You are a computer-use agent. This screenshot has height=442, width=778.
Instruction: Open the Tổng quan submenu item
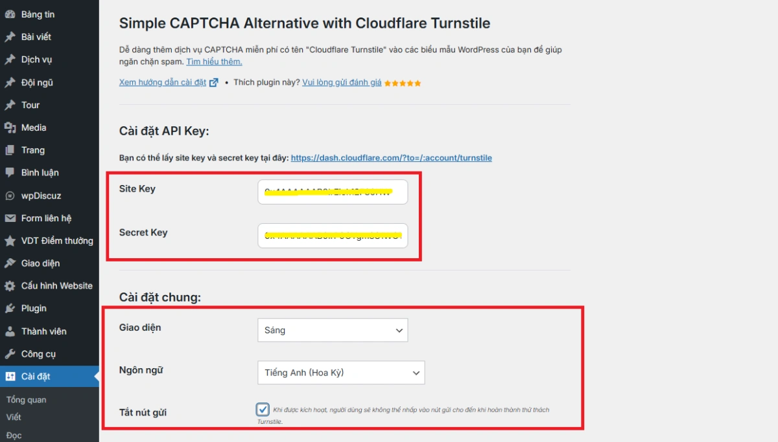click(x=26, y=400)
